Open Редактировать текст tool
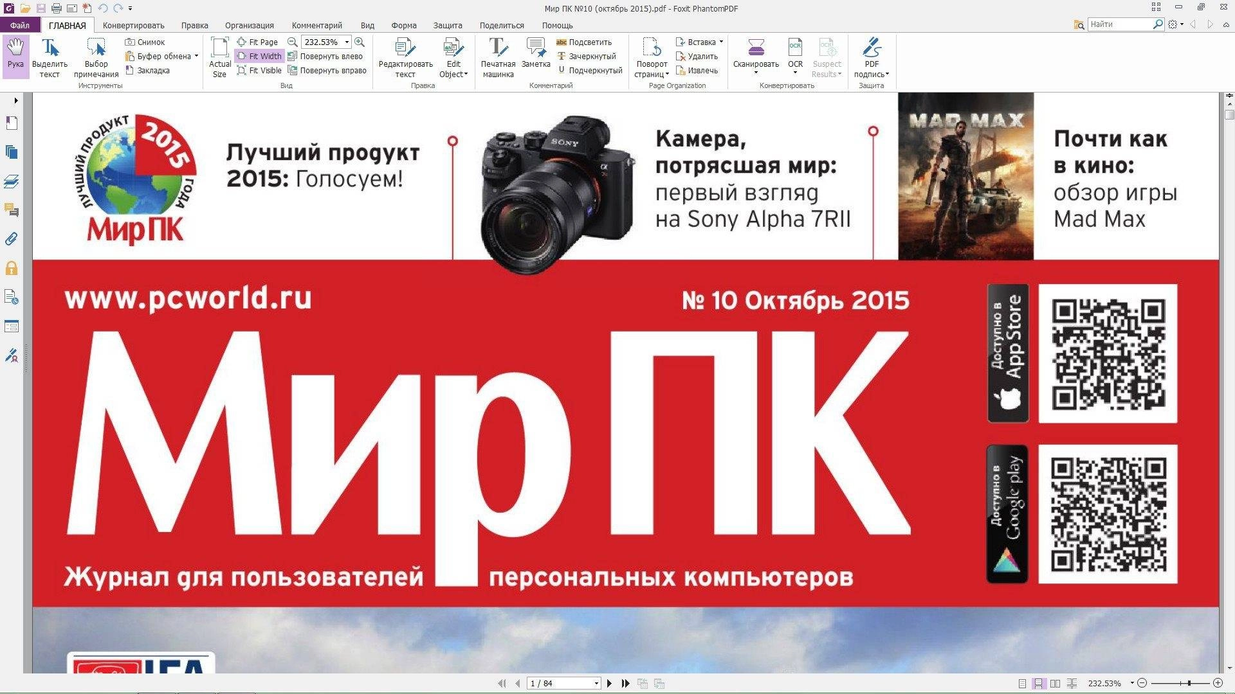 tap(405, 58)
